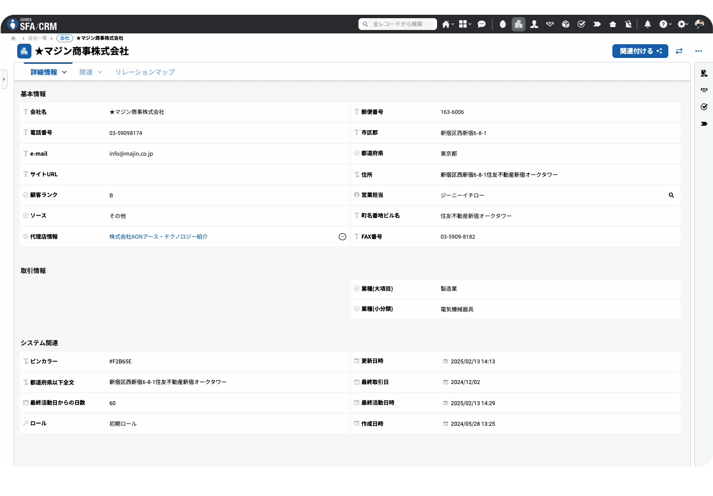Open the box products icon
Image resolution: width=713 pixels, height=496 pixels.
(566, 24)
